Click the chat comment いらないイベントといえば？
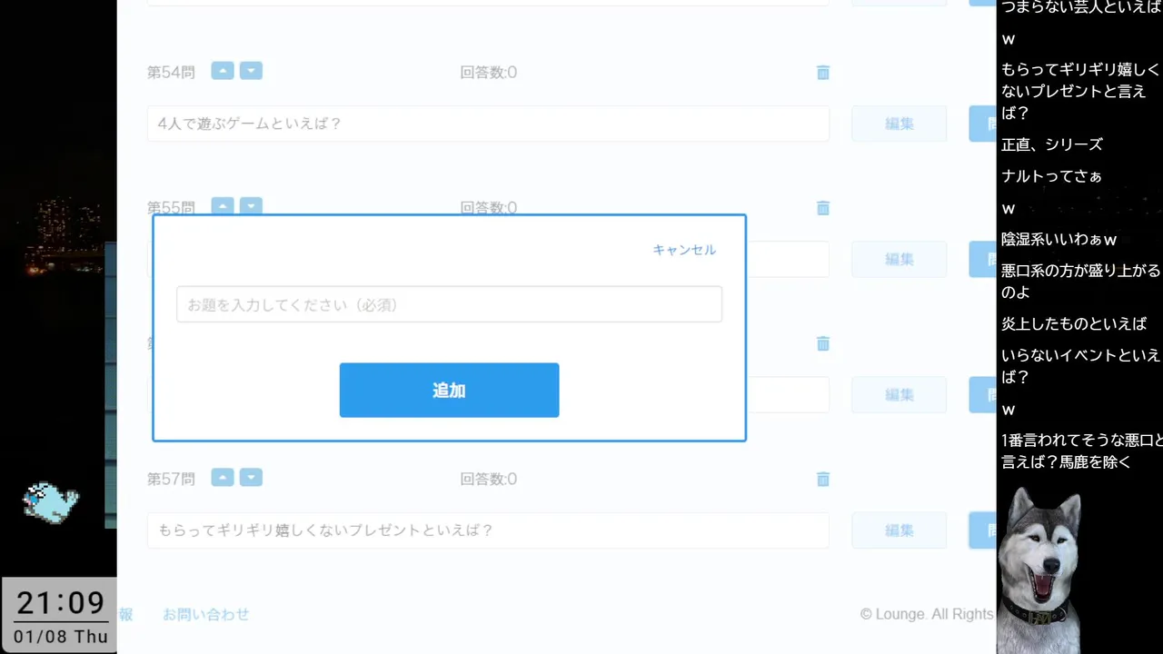 click(x=1081, y=365)
